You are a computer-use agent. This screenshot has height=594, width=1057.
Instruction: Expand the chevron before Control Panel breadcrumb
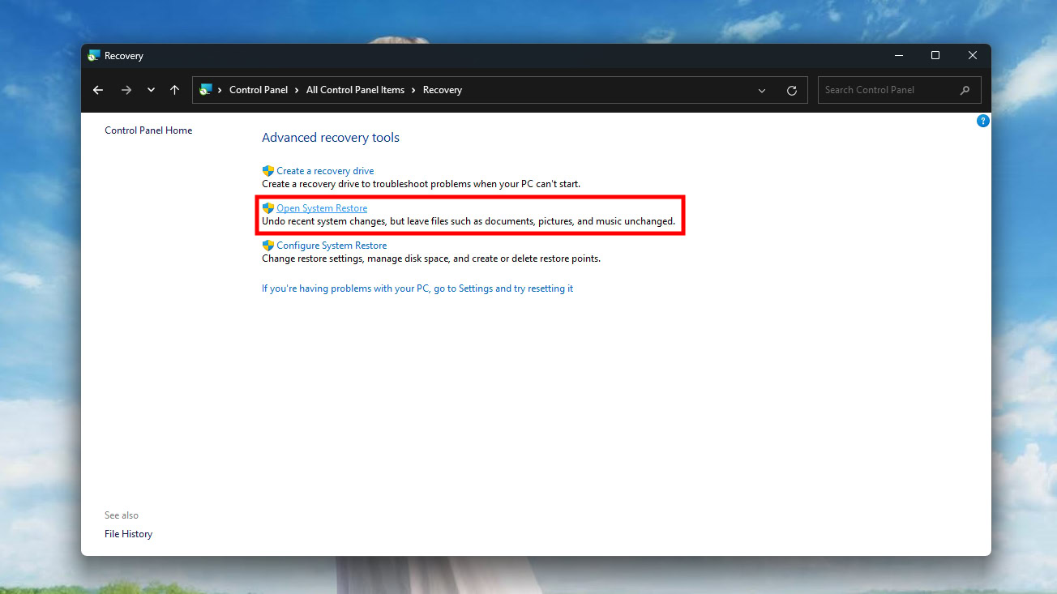[220, 90]
